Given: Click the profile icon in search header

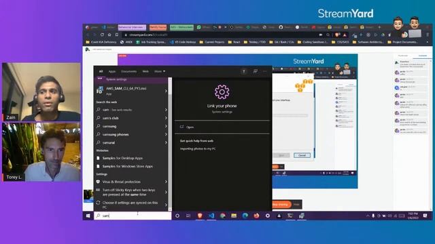Looking at the screenshot, I should click(x=244, y=71).
